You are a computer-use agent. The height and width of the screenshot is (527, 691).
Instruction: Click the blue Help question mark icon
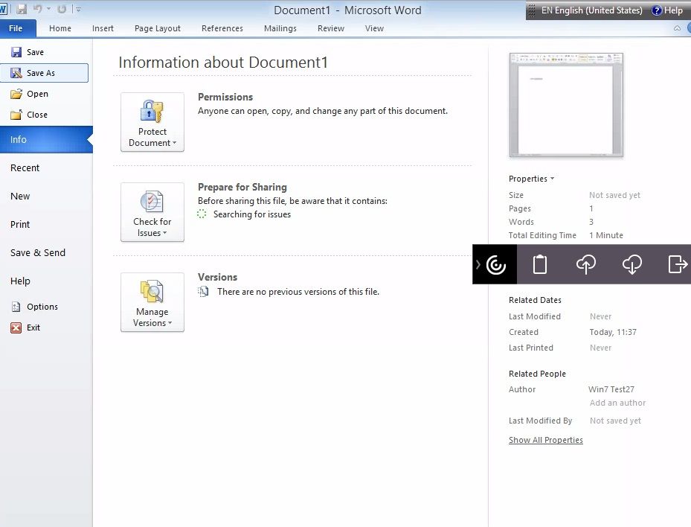pyautogui.click(x=657, y=10)
